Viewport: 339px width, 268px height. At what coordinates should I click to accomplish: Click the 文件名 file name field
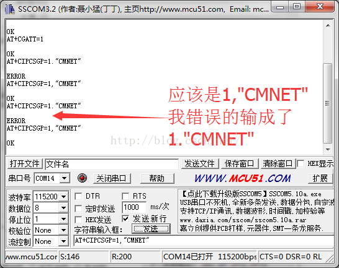click(112, 164)
